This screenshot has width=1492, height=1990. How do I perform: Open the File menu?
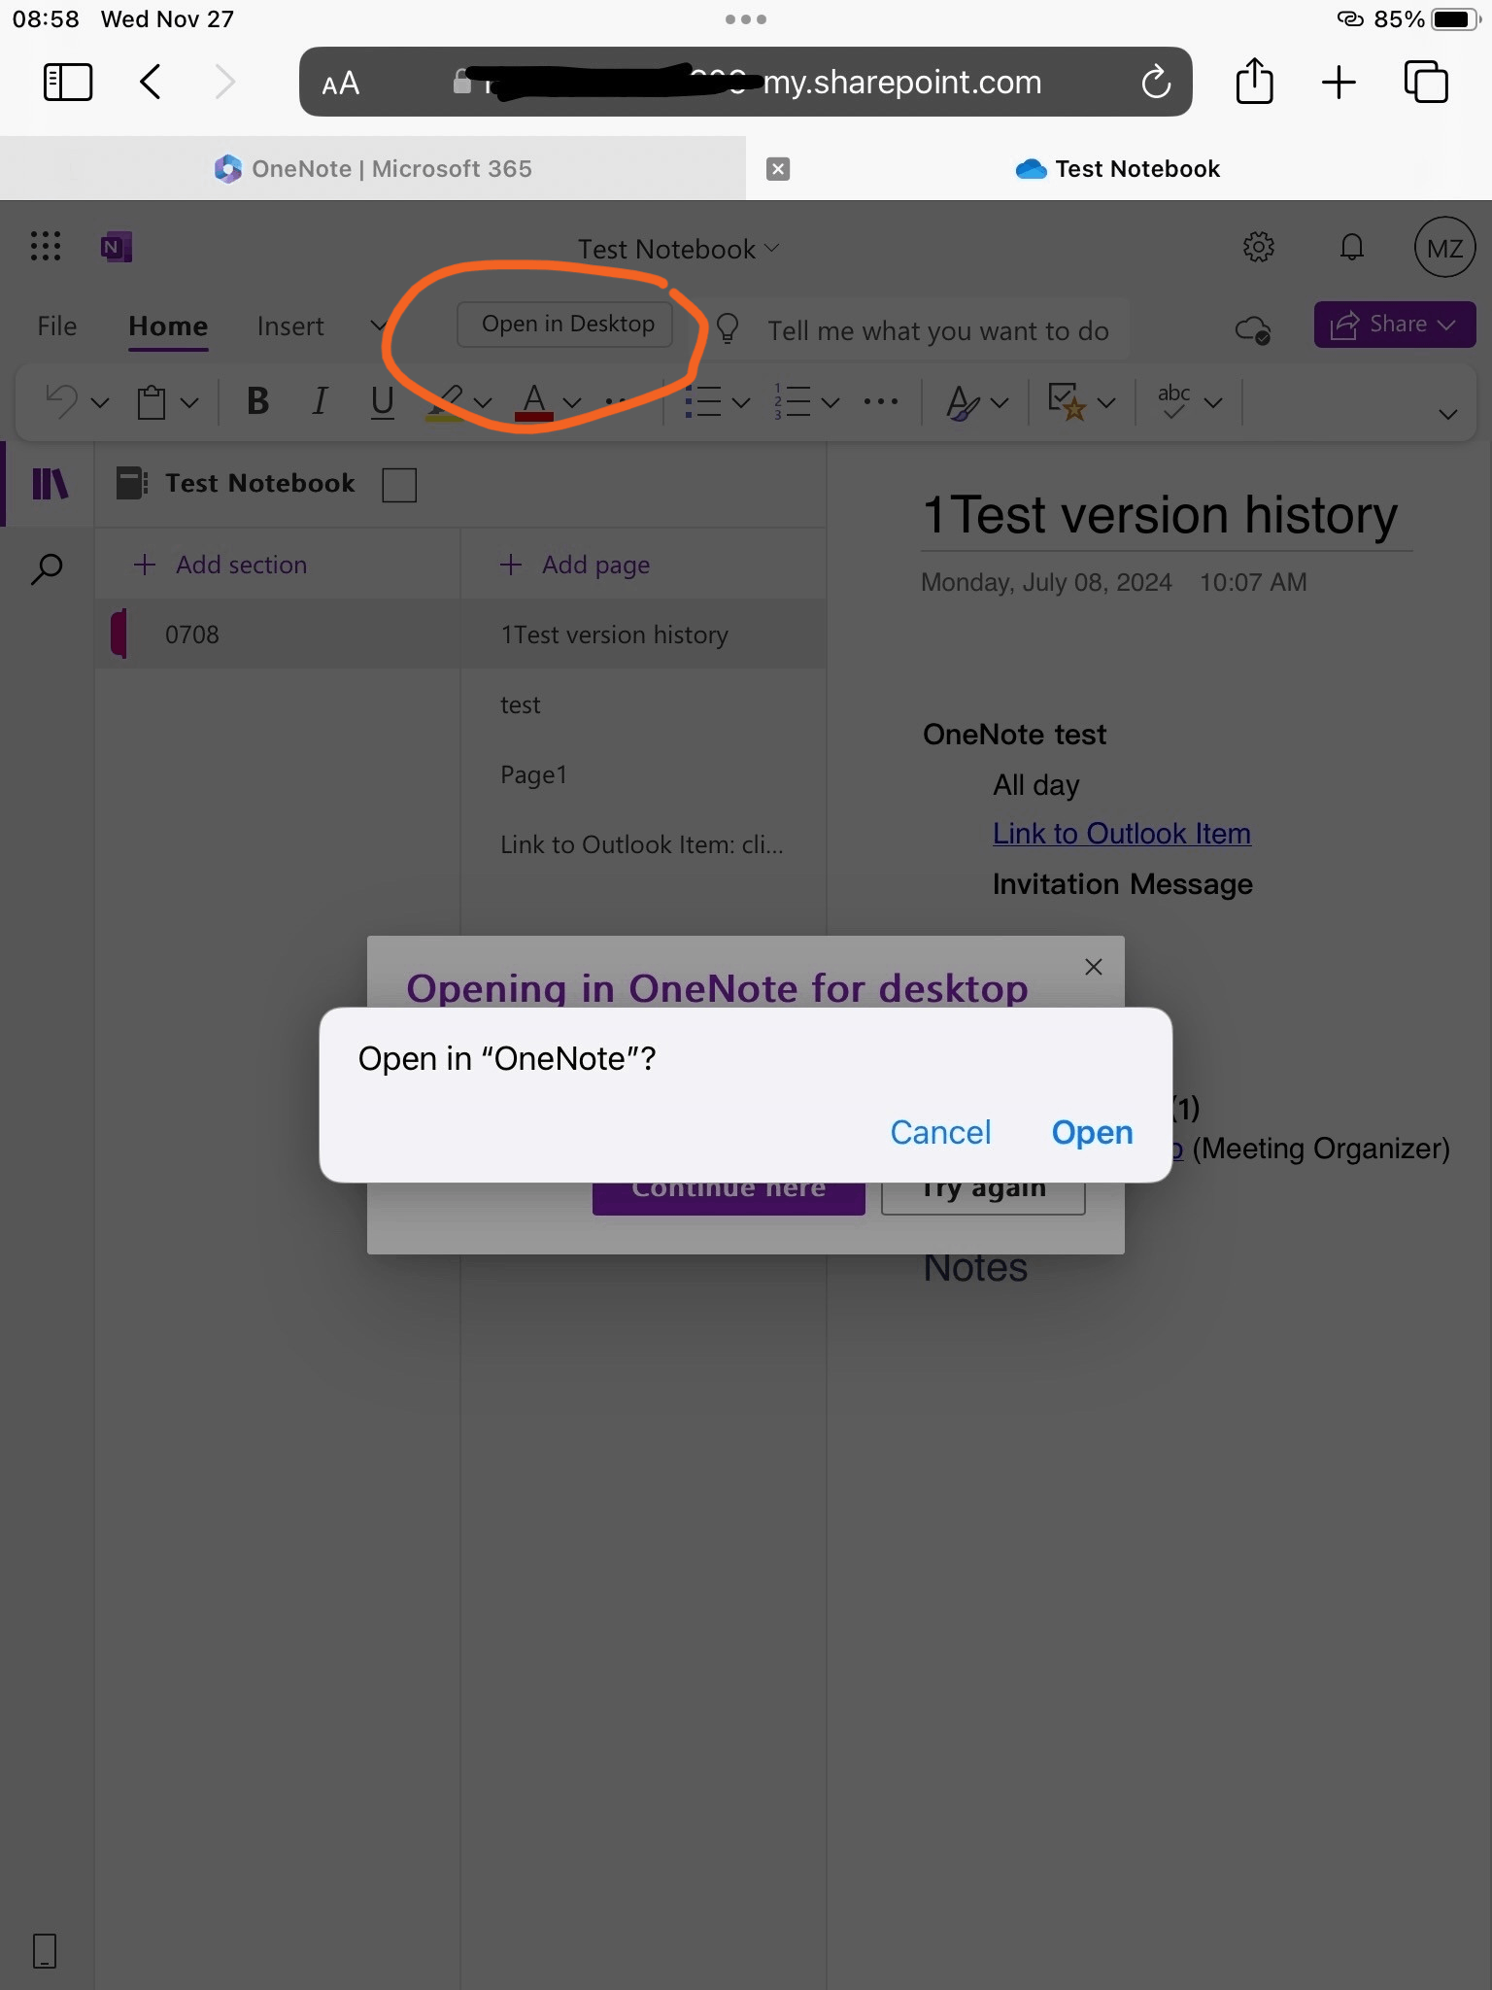(x=57, y=326)
